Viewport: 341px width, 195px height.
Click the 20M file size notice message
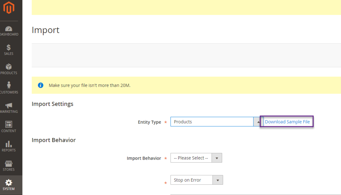pyautogui.click(x=90, y=85)
